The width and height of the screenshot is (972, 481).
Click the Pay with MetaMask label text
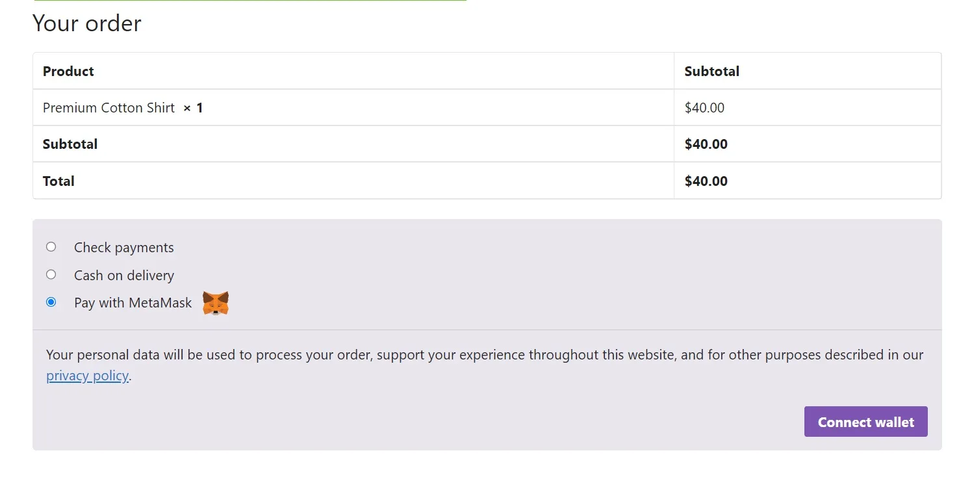click(x=133, y=302)
